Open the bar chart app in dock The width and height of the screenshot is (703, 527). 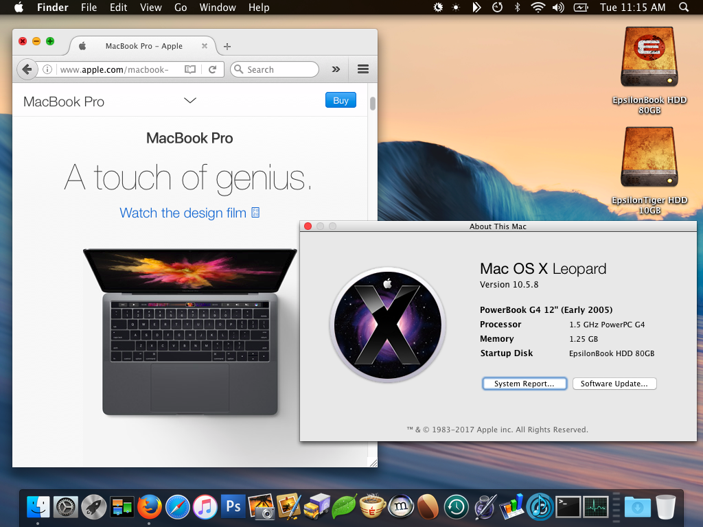tap(512, 507)
